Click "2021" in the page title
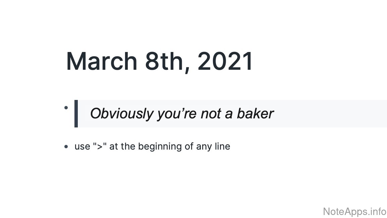The height and width of the screenshot is (218, 387). pyautogui.click(x=225, y=61)
